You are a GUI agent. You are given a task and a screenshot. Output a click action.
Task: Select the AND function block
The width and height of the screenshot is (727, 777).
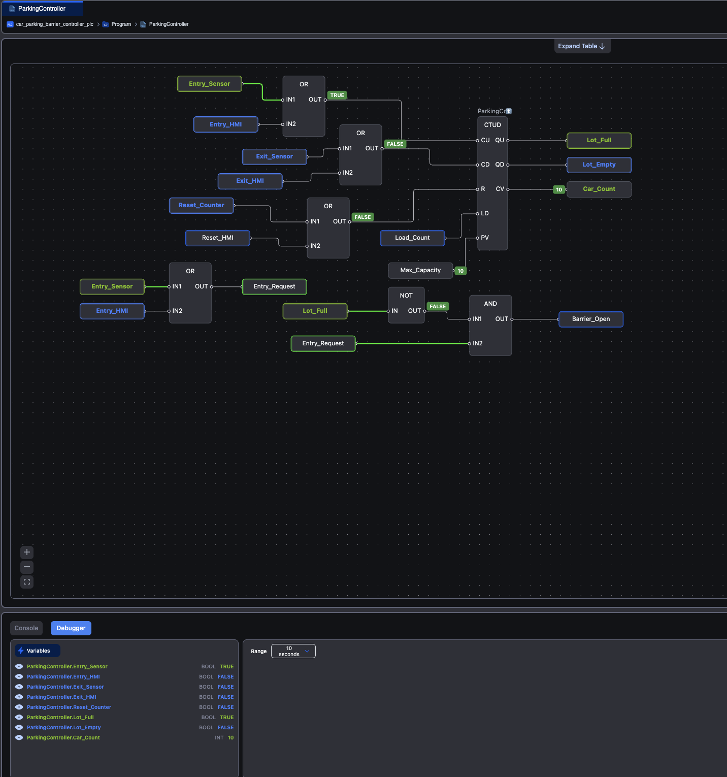(x=490, y=325)
